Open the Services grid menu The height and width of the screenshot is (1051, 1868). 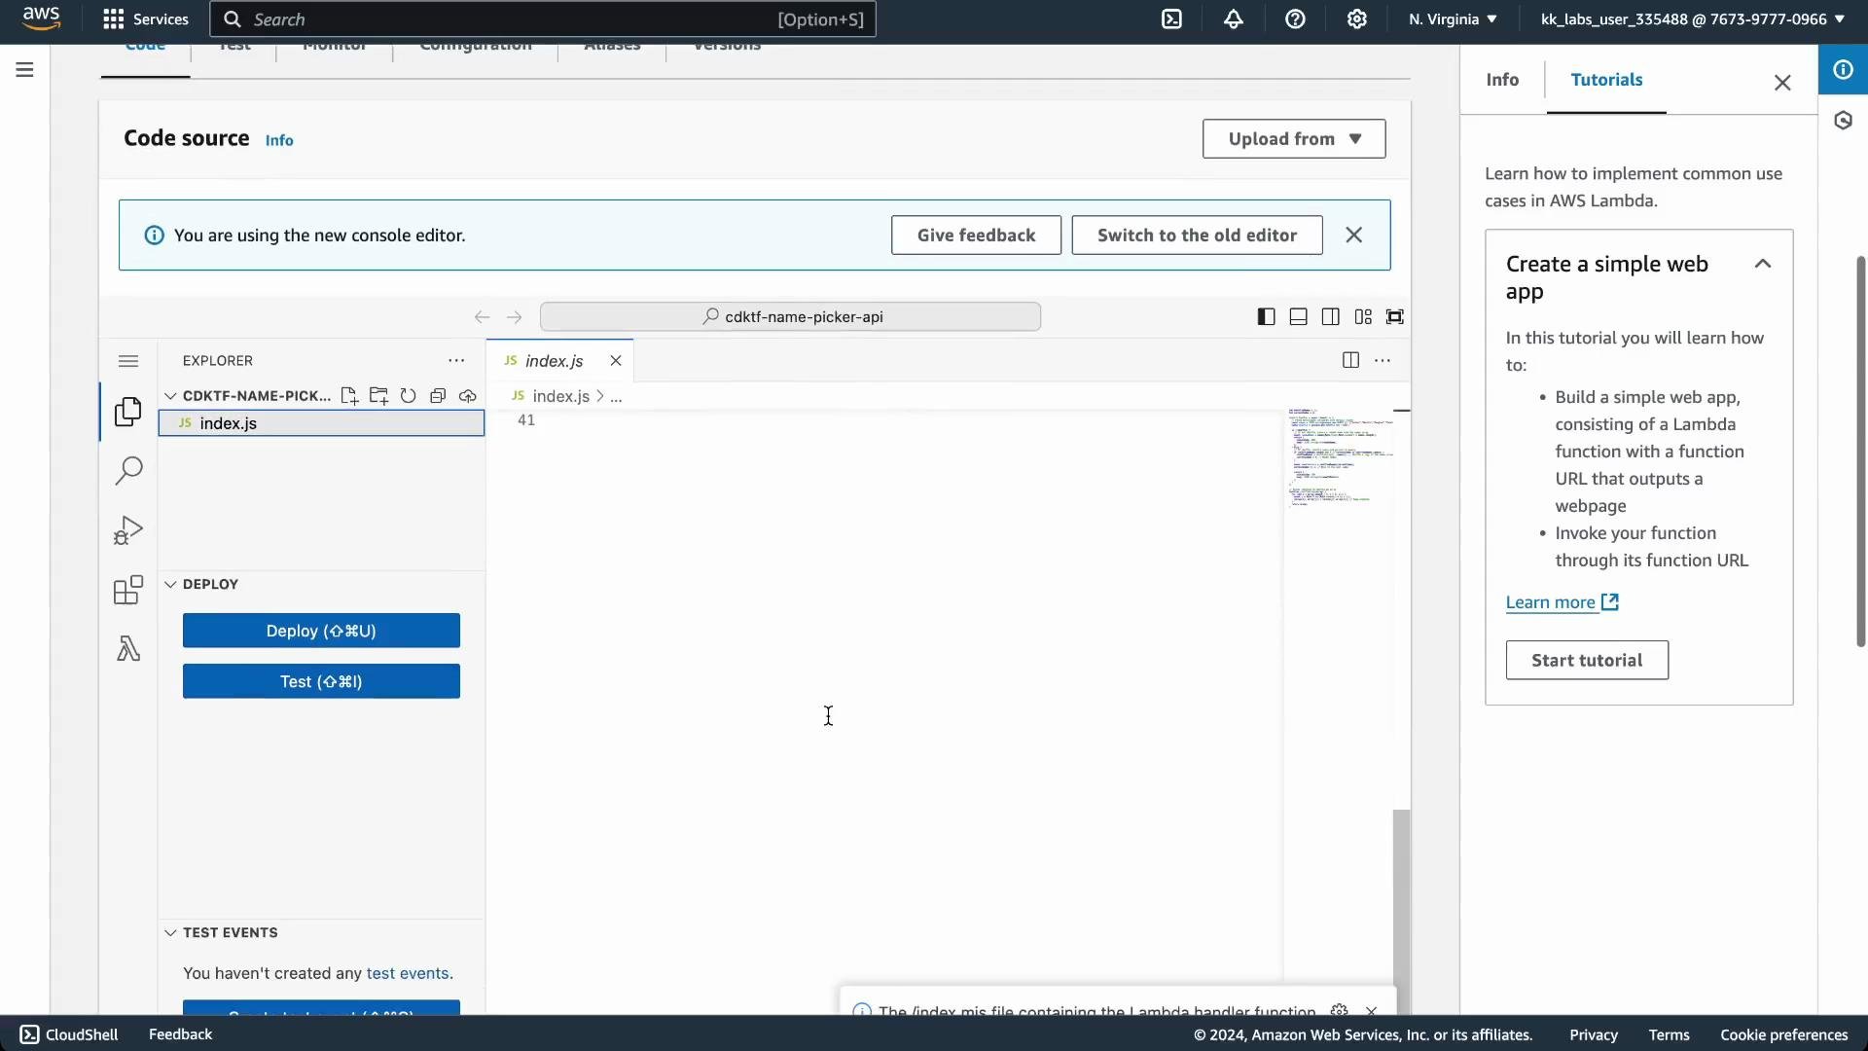tap(146, 19)
